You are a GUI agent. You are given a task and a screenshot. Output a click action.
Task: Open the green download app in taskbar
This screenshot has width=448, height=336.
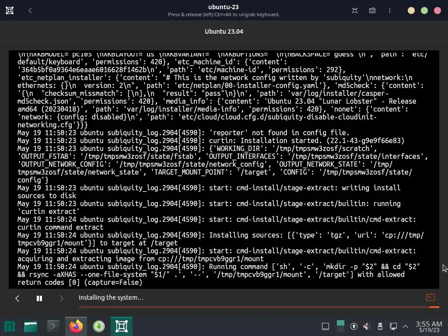pyautogui.click(x=99, y=326)
